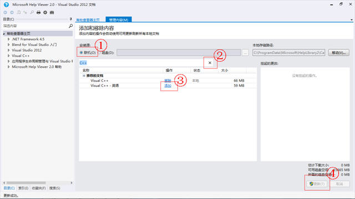
Task: Click the blue help question-mark app icon
Action: [6, 4]
